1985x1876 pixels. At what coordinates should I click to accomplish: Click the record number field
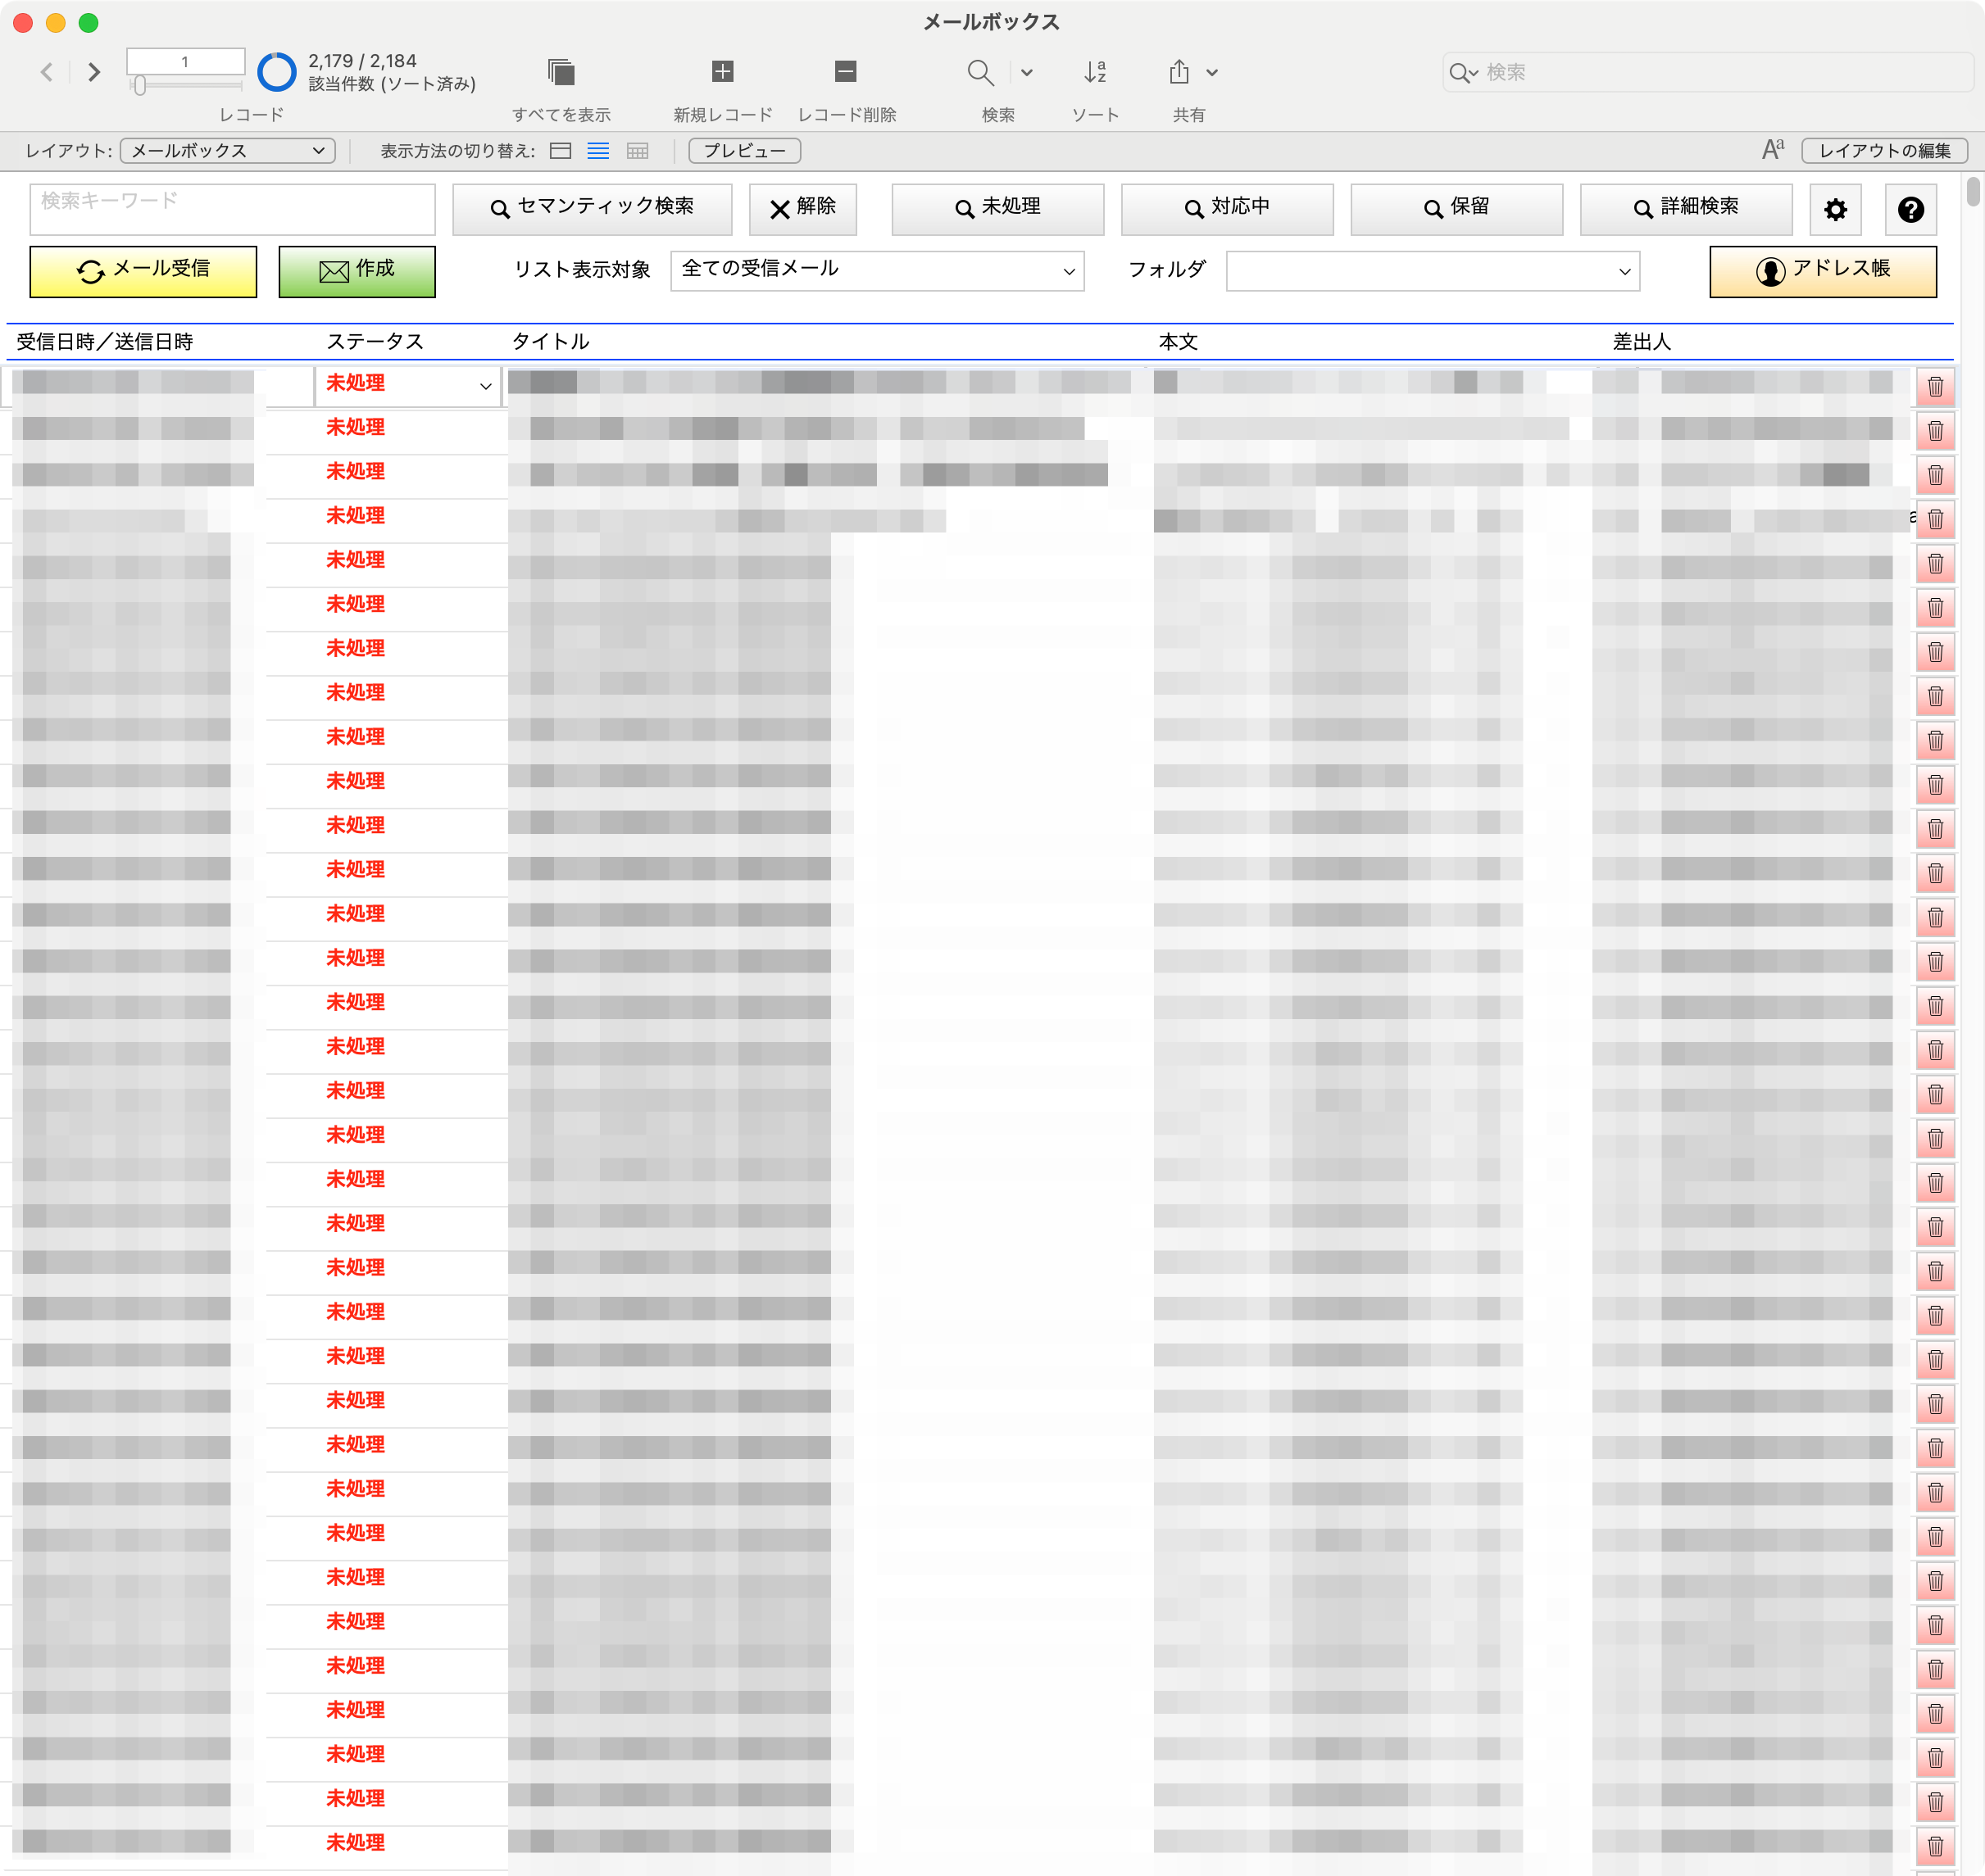[185, 62]
